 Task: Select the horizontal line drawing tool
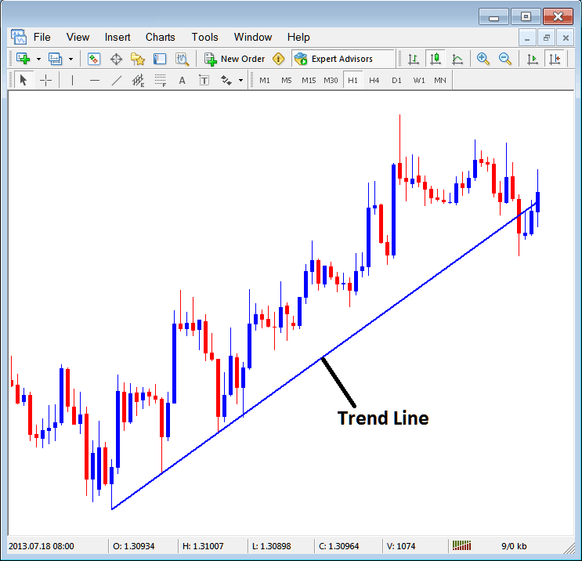tap(95, 80)
